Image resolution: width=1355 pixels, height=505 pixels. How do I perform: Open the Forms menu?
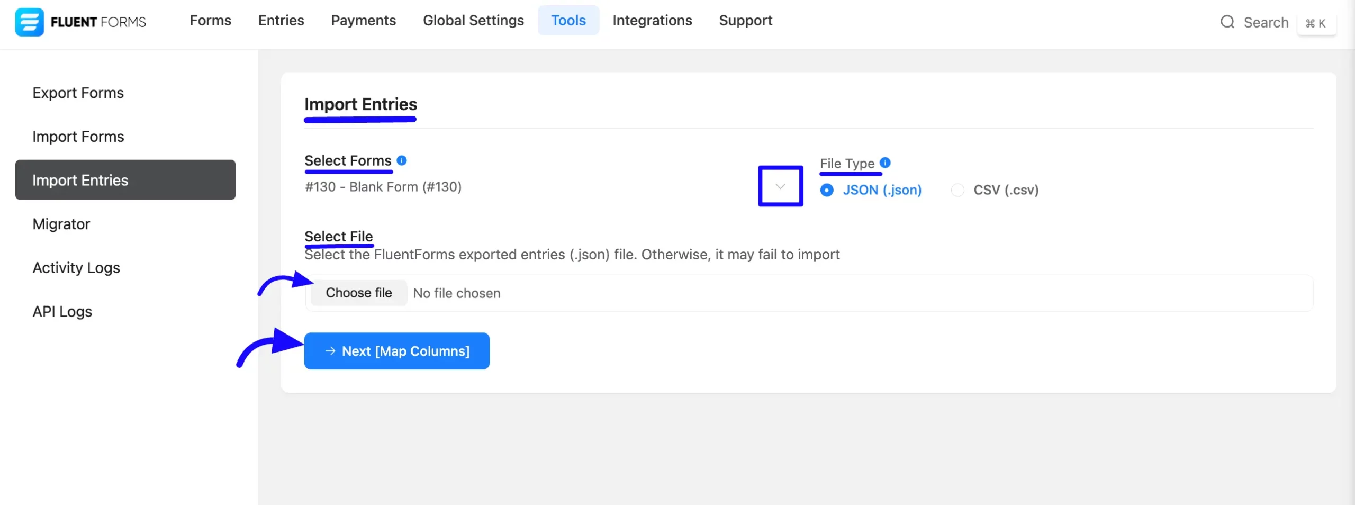(211, 21)
